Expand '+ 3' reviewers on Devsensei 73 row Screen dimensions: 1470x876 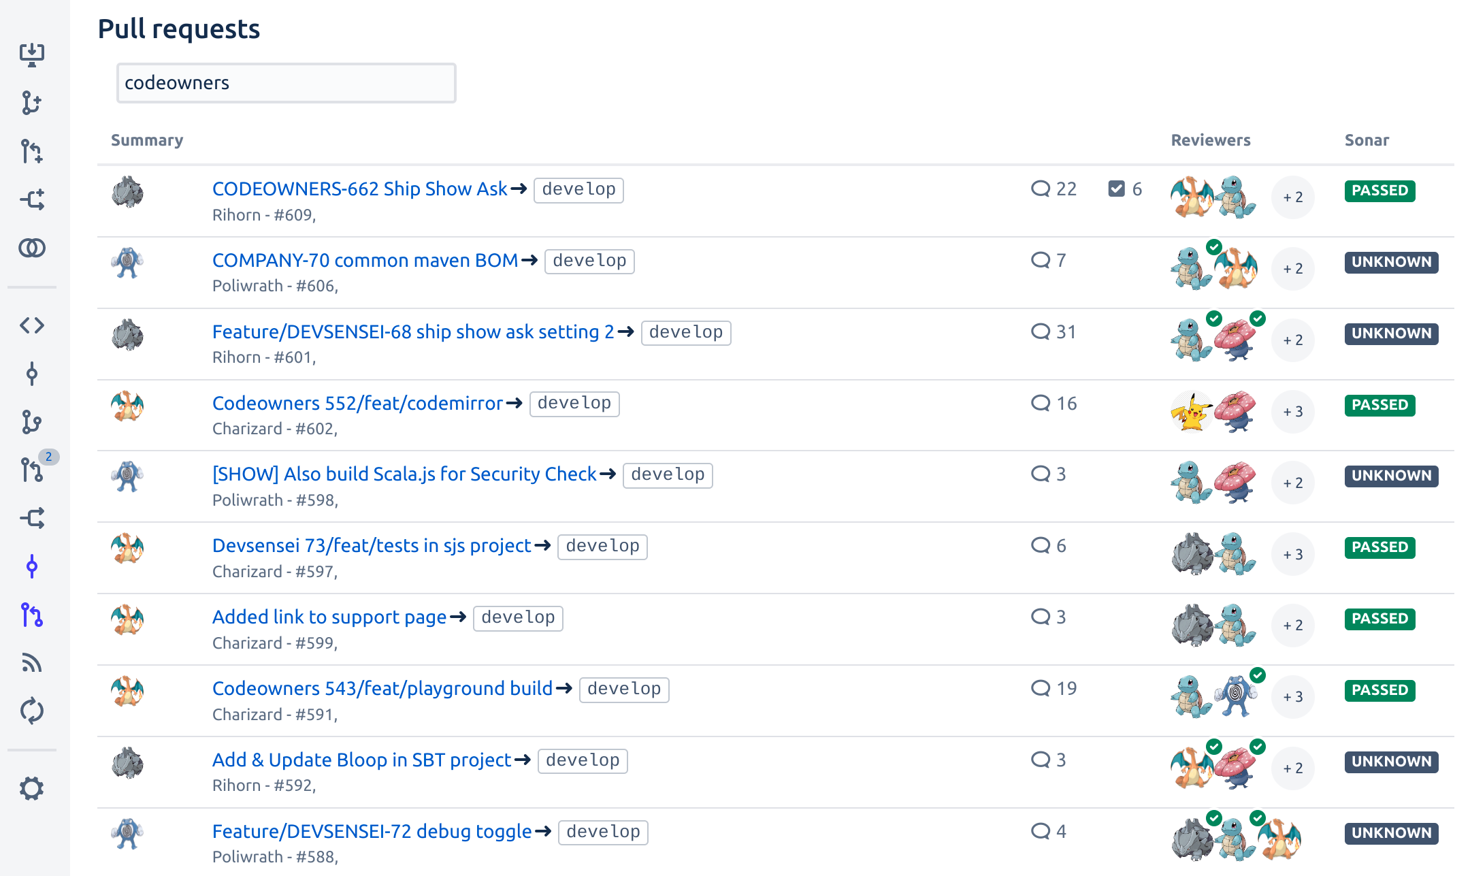(1293, 555)
